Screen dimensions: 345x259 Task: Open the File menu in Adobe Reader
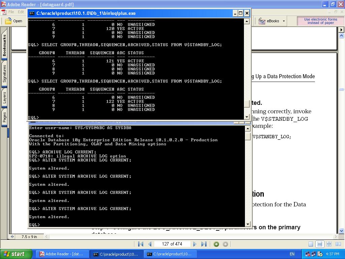(x=11, y=12)
